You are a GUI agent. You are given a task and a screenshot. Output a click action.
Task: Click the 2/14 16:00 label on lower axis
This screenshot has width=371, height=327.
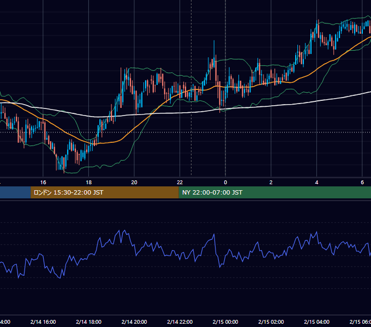click(43, 322)
